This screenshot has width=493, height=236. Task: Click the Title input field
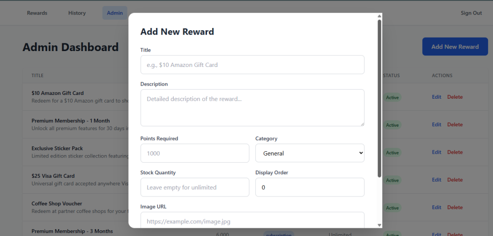(x=252, y=65)
